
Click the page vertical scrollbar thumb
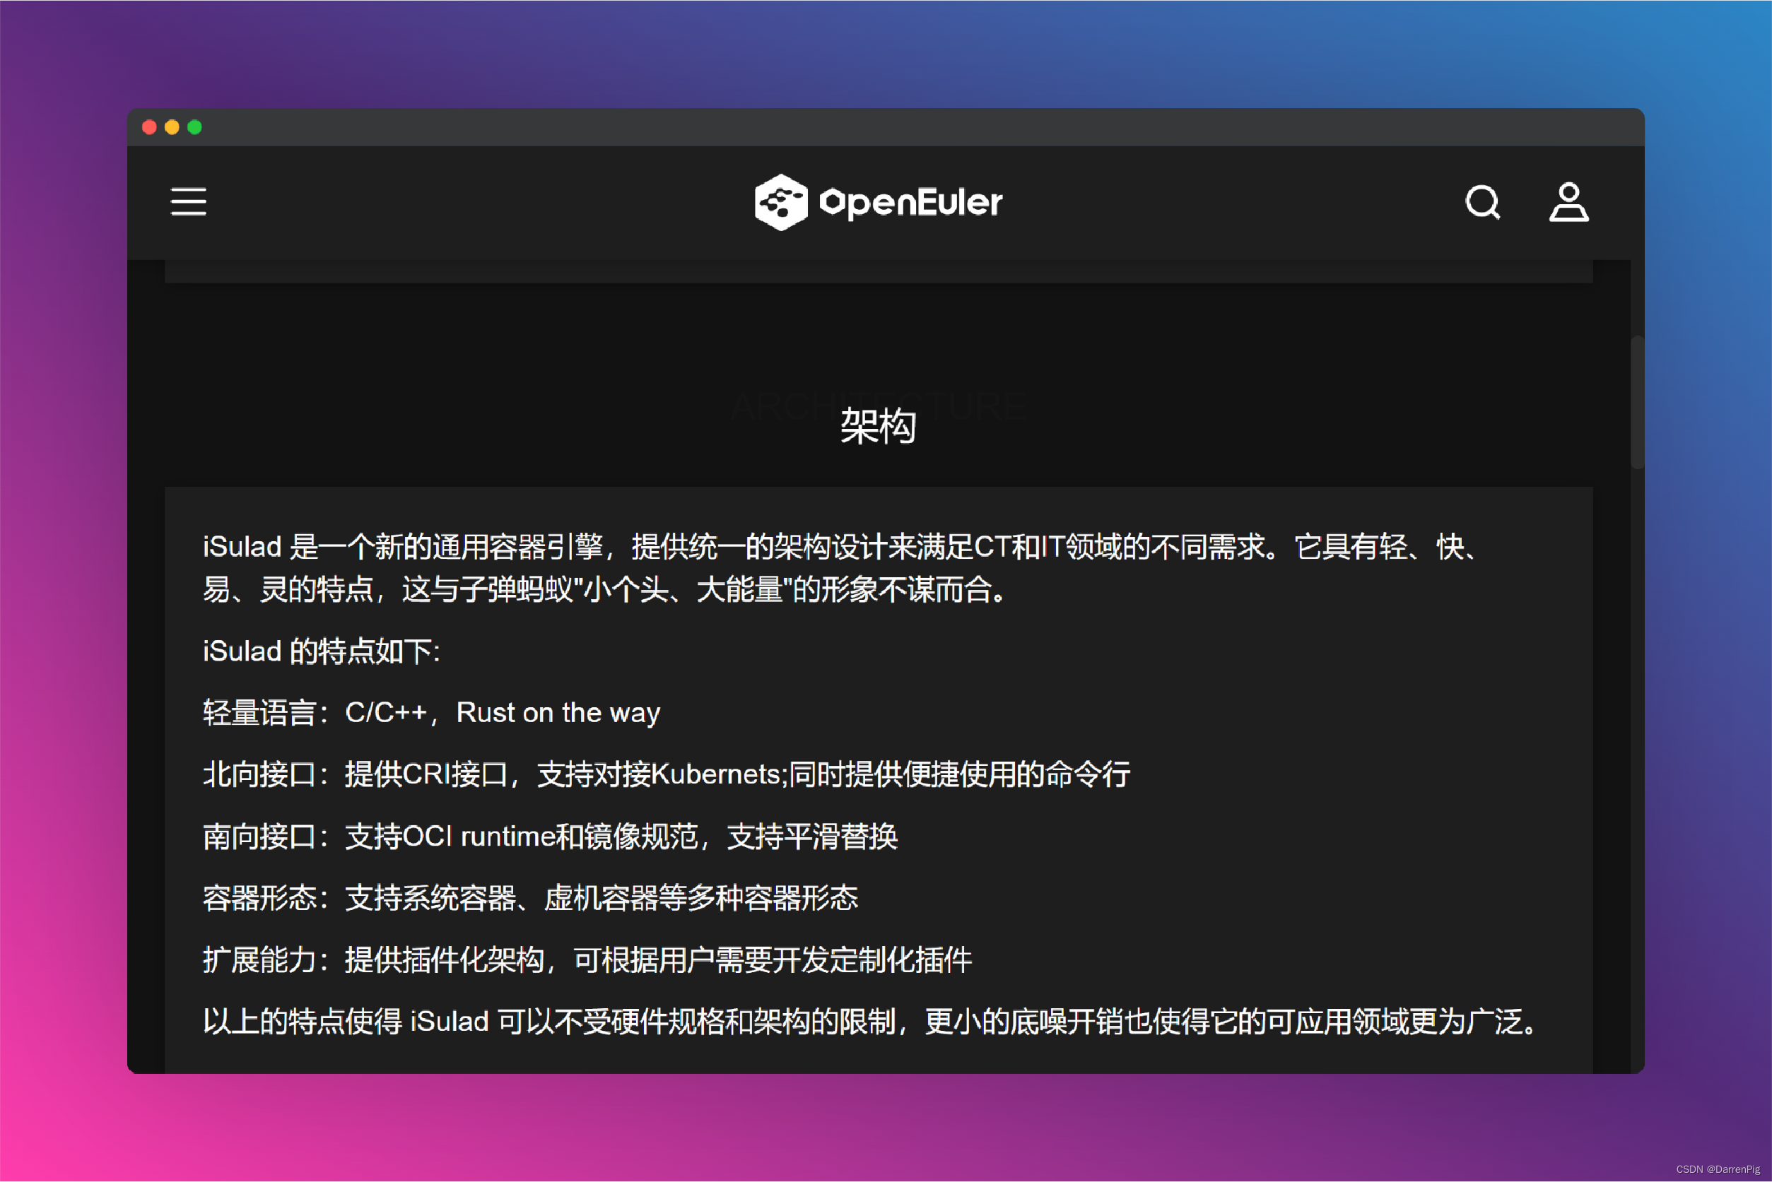coord(1637,402)
